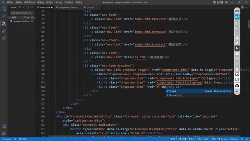Click the camera snapshot icon in annotation toolbar
Viewport: 250px width, 141px height.
point(237,86)
